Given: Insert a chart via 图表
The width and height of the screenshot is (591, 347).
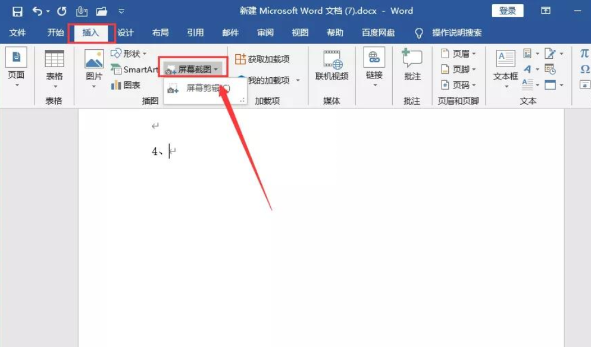Looking at the screenshot, I should [126, 85].
